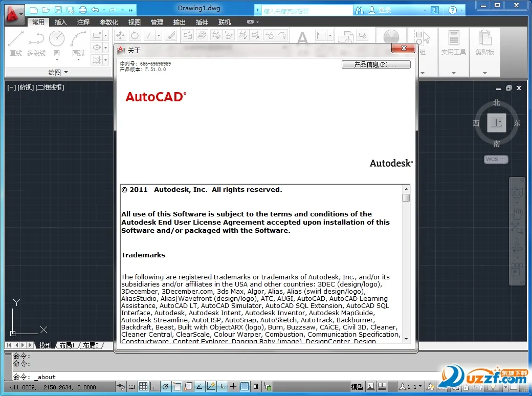Click the save icon in quick access toolbar
532x396 pixels.
click(x=58, y=10)
